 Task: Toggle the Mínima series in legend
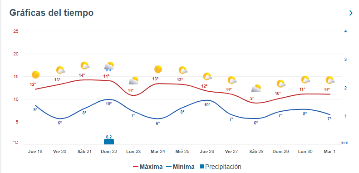coord(181,167)
